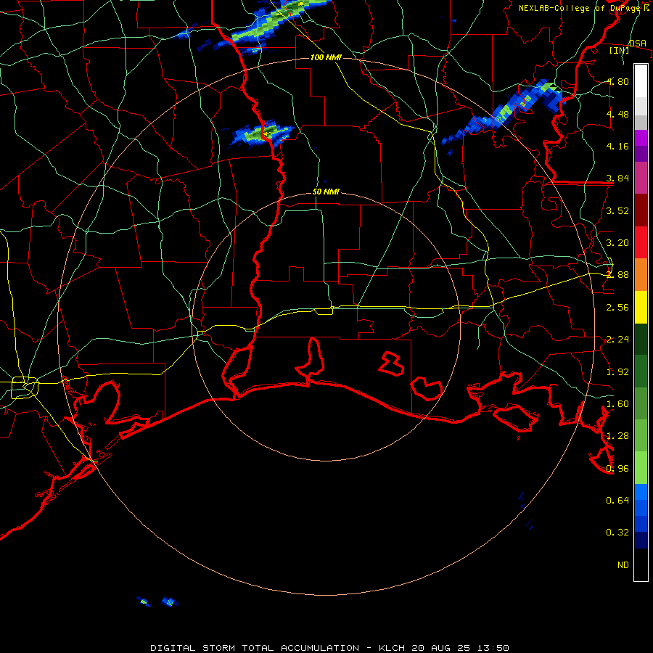
Task: Click the 0.64 legend value
Action: (617, 501)
